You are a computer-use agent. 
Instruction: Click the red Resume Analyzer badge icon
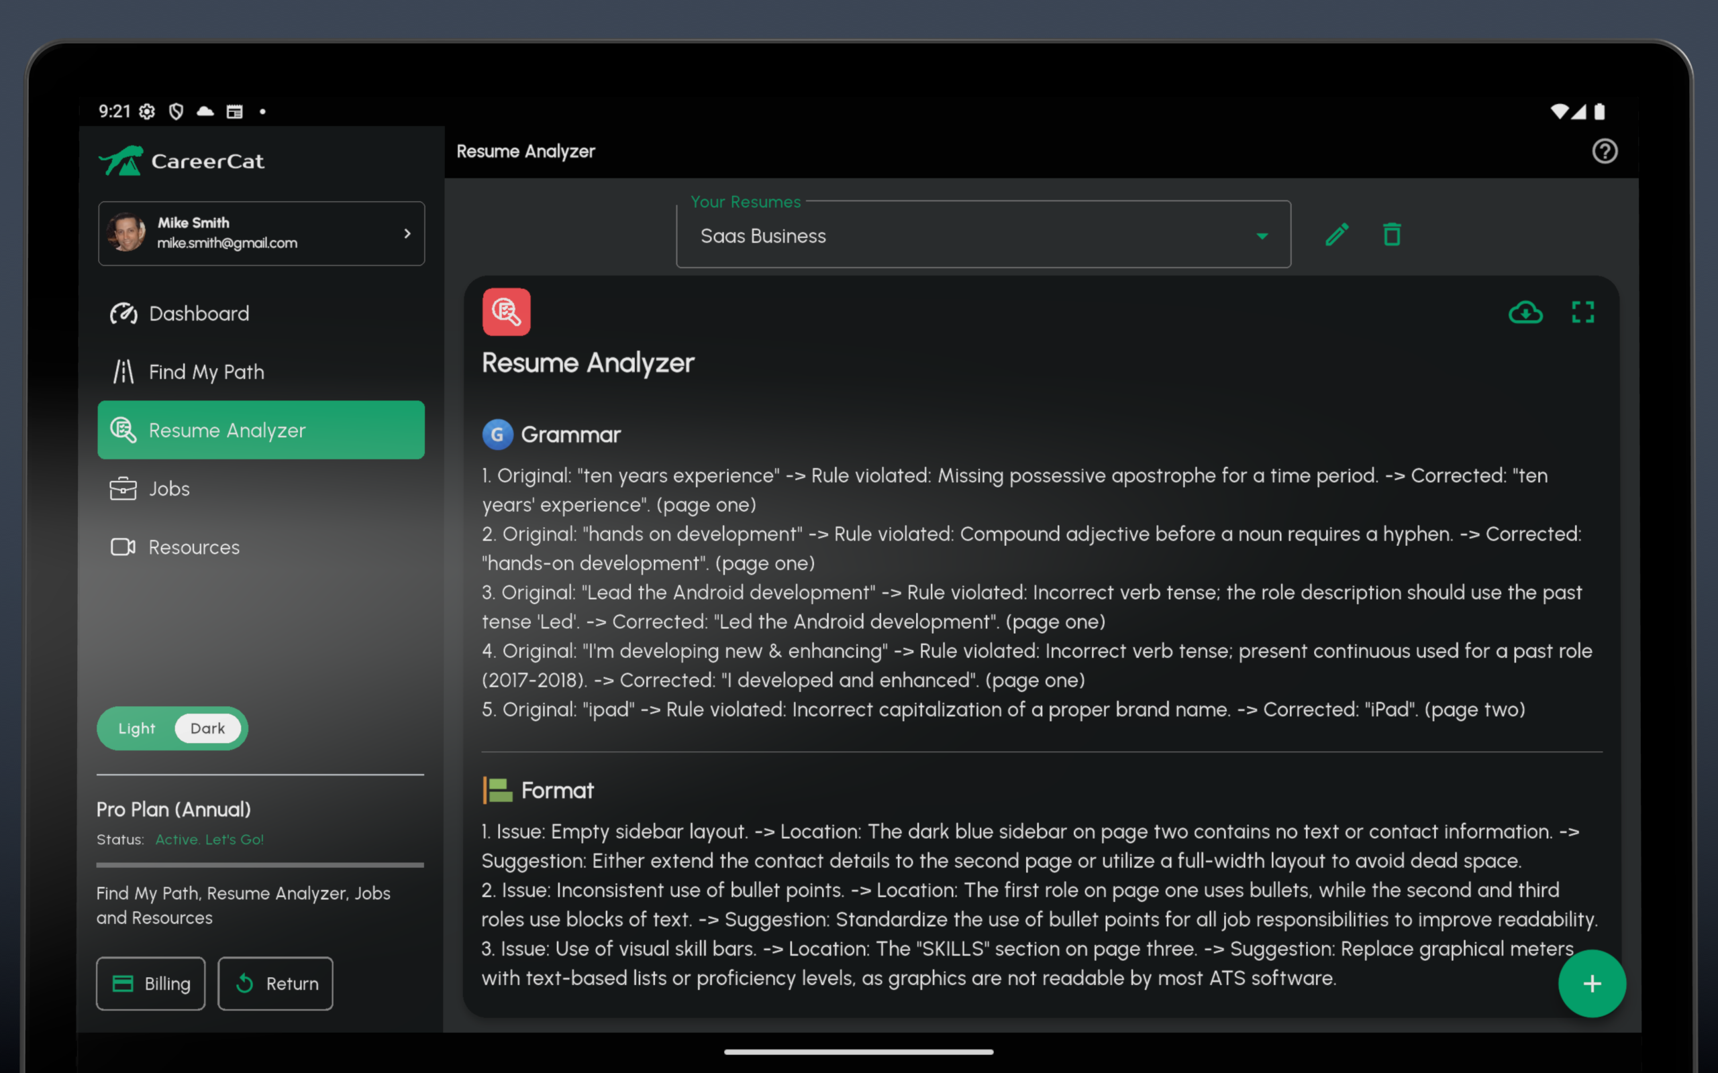click(506, 313)
